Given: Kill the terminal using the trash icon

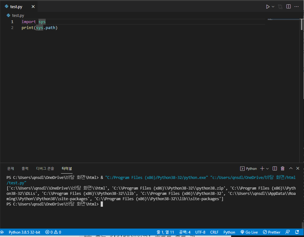Looking at the screenshot, I should tap(282, 168).
